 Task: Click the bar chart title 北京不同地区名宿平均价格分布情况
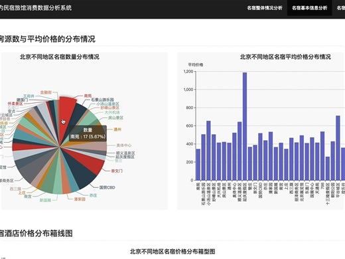point(285,57)
